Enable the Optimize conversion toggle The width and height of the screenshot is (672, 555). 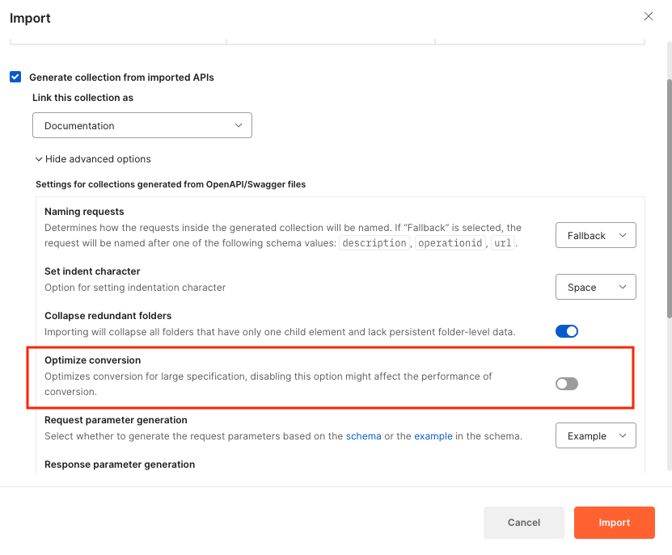pyautogui.click(x=567, y=384)
